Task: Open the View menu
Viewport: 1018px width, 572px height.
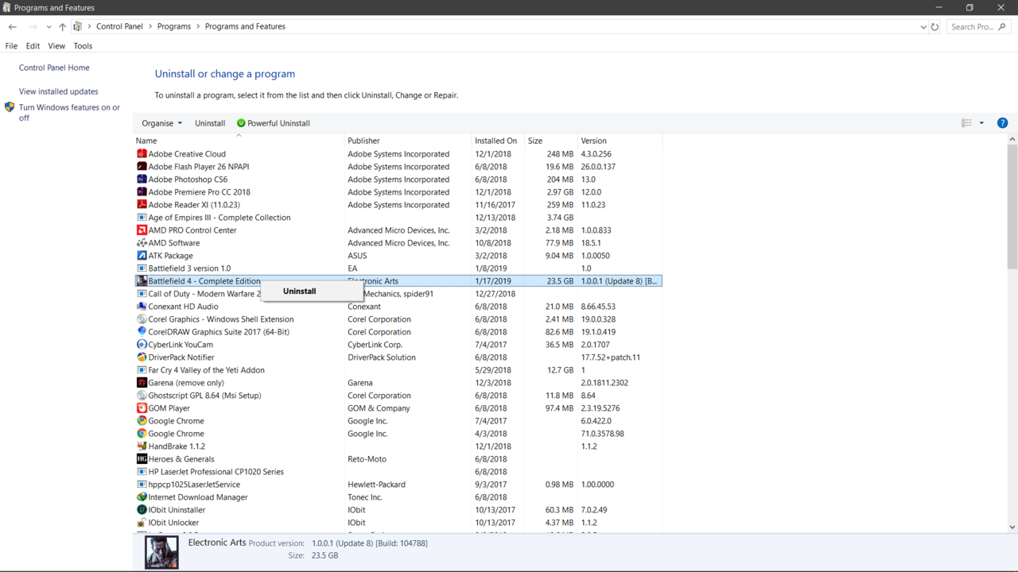Action: (x=56, y=46)
